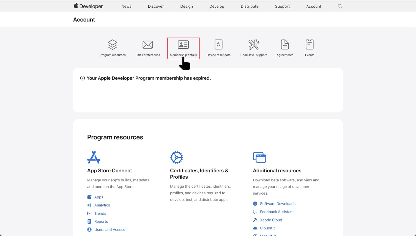
Task: Open Code-level support
Action: tap(253, 44)
